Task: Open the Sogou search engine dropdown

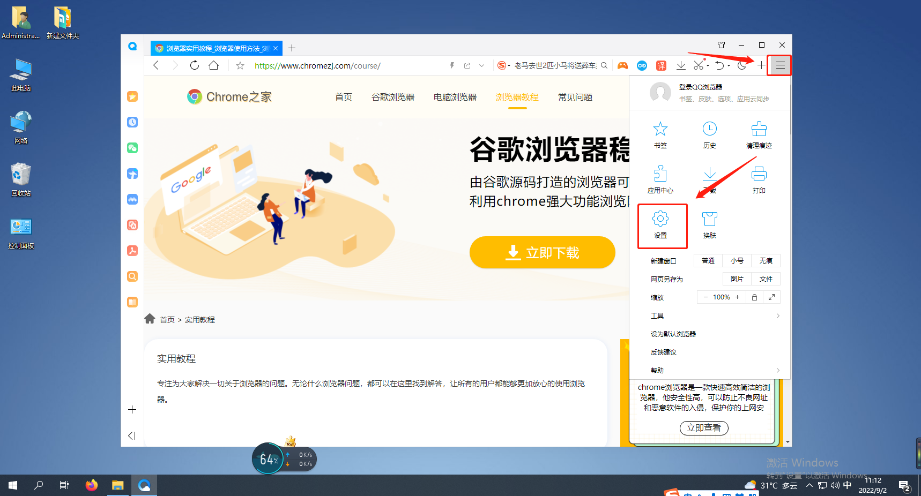Action: click(x=503, y=65)
